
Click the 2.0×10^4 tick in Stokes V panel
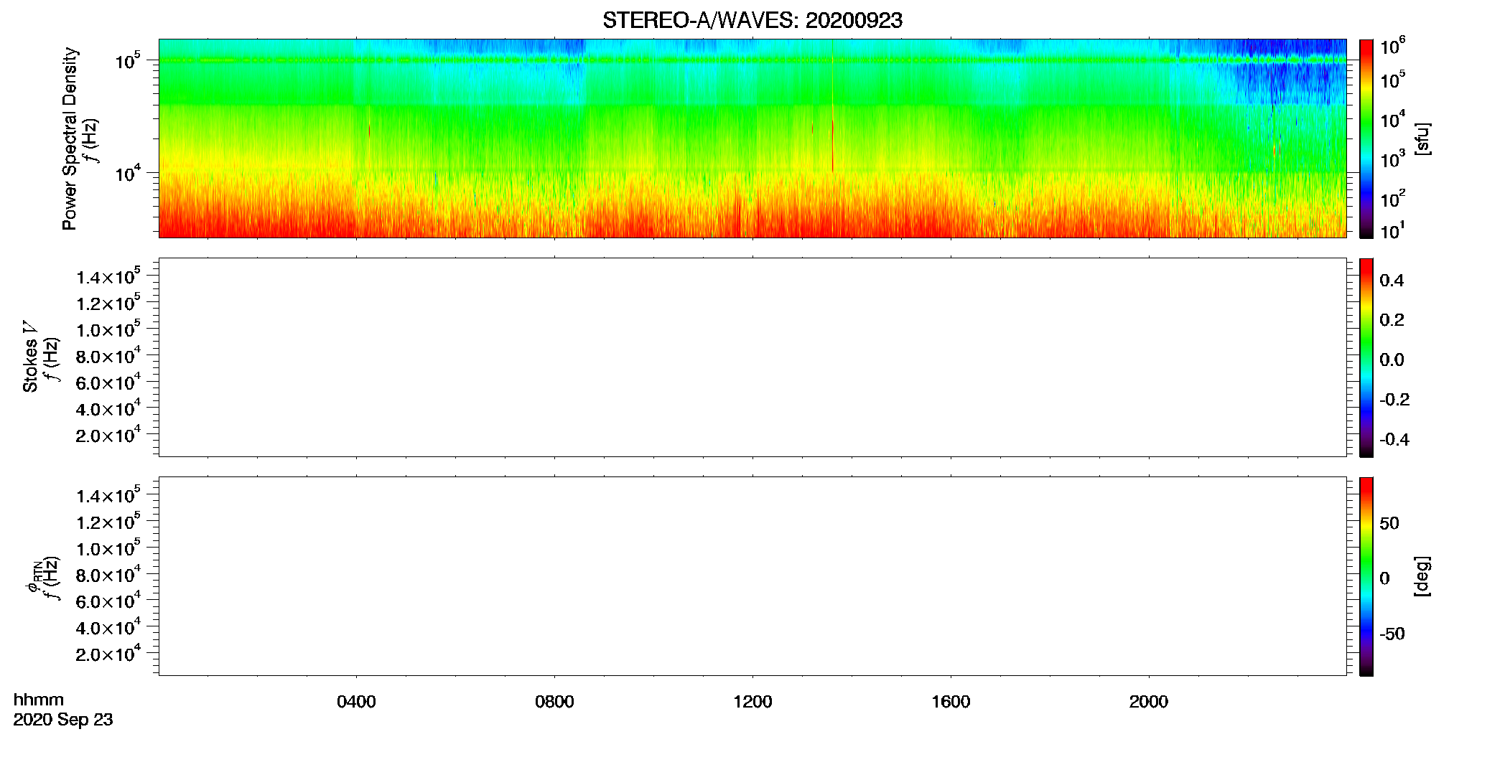(108, 435)
